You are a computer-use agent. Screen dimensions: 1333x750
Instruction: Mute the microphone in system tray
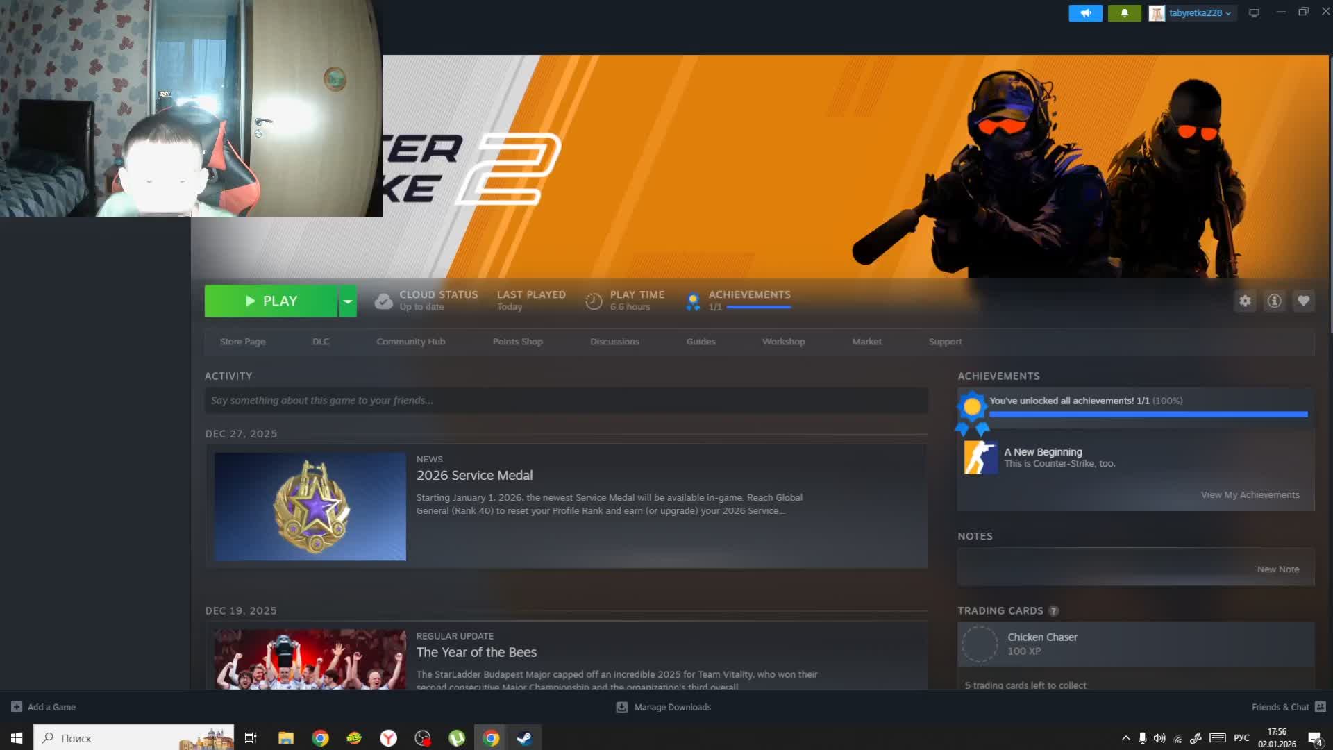tap(1142, 738)
